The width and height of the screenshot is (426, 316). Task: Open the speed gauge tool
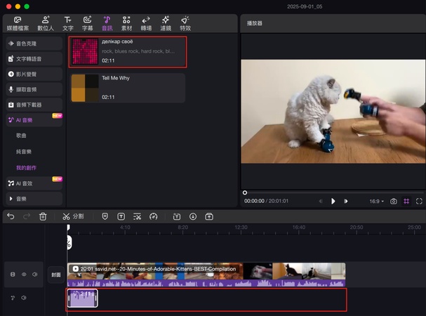(x=154, y=216)
